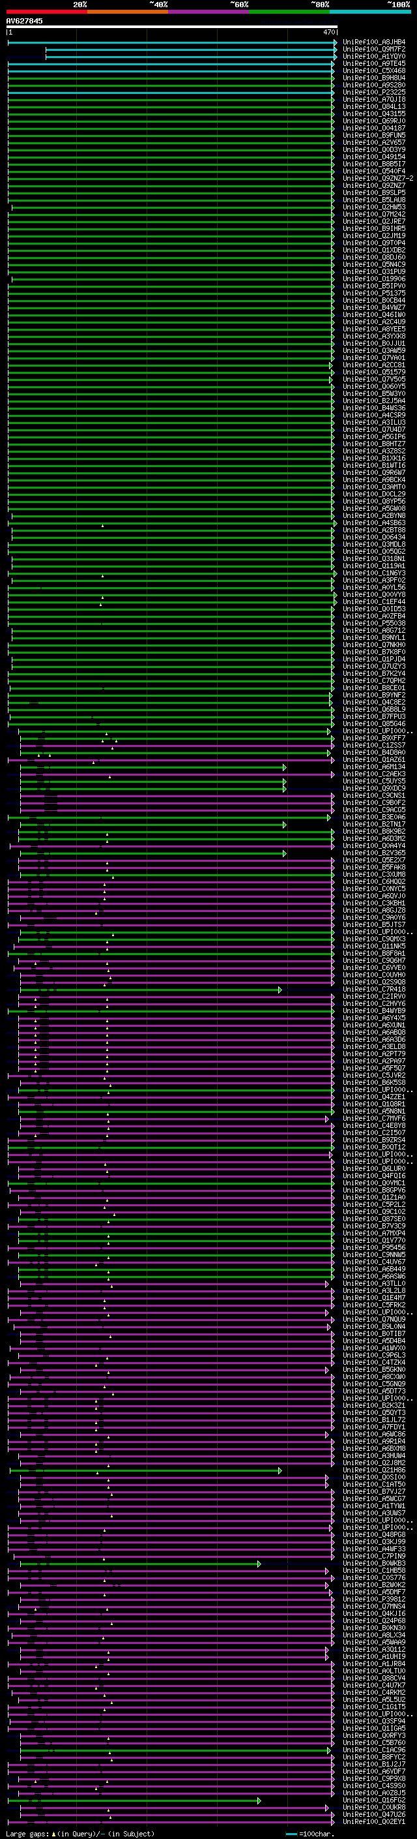417x1839 pixels.
Task: Open hit UniRef100_Q9M7F2
Action: tap(373, 50)
